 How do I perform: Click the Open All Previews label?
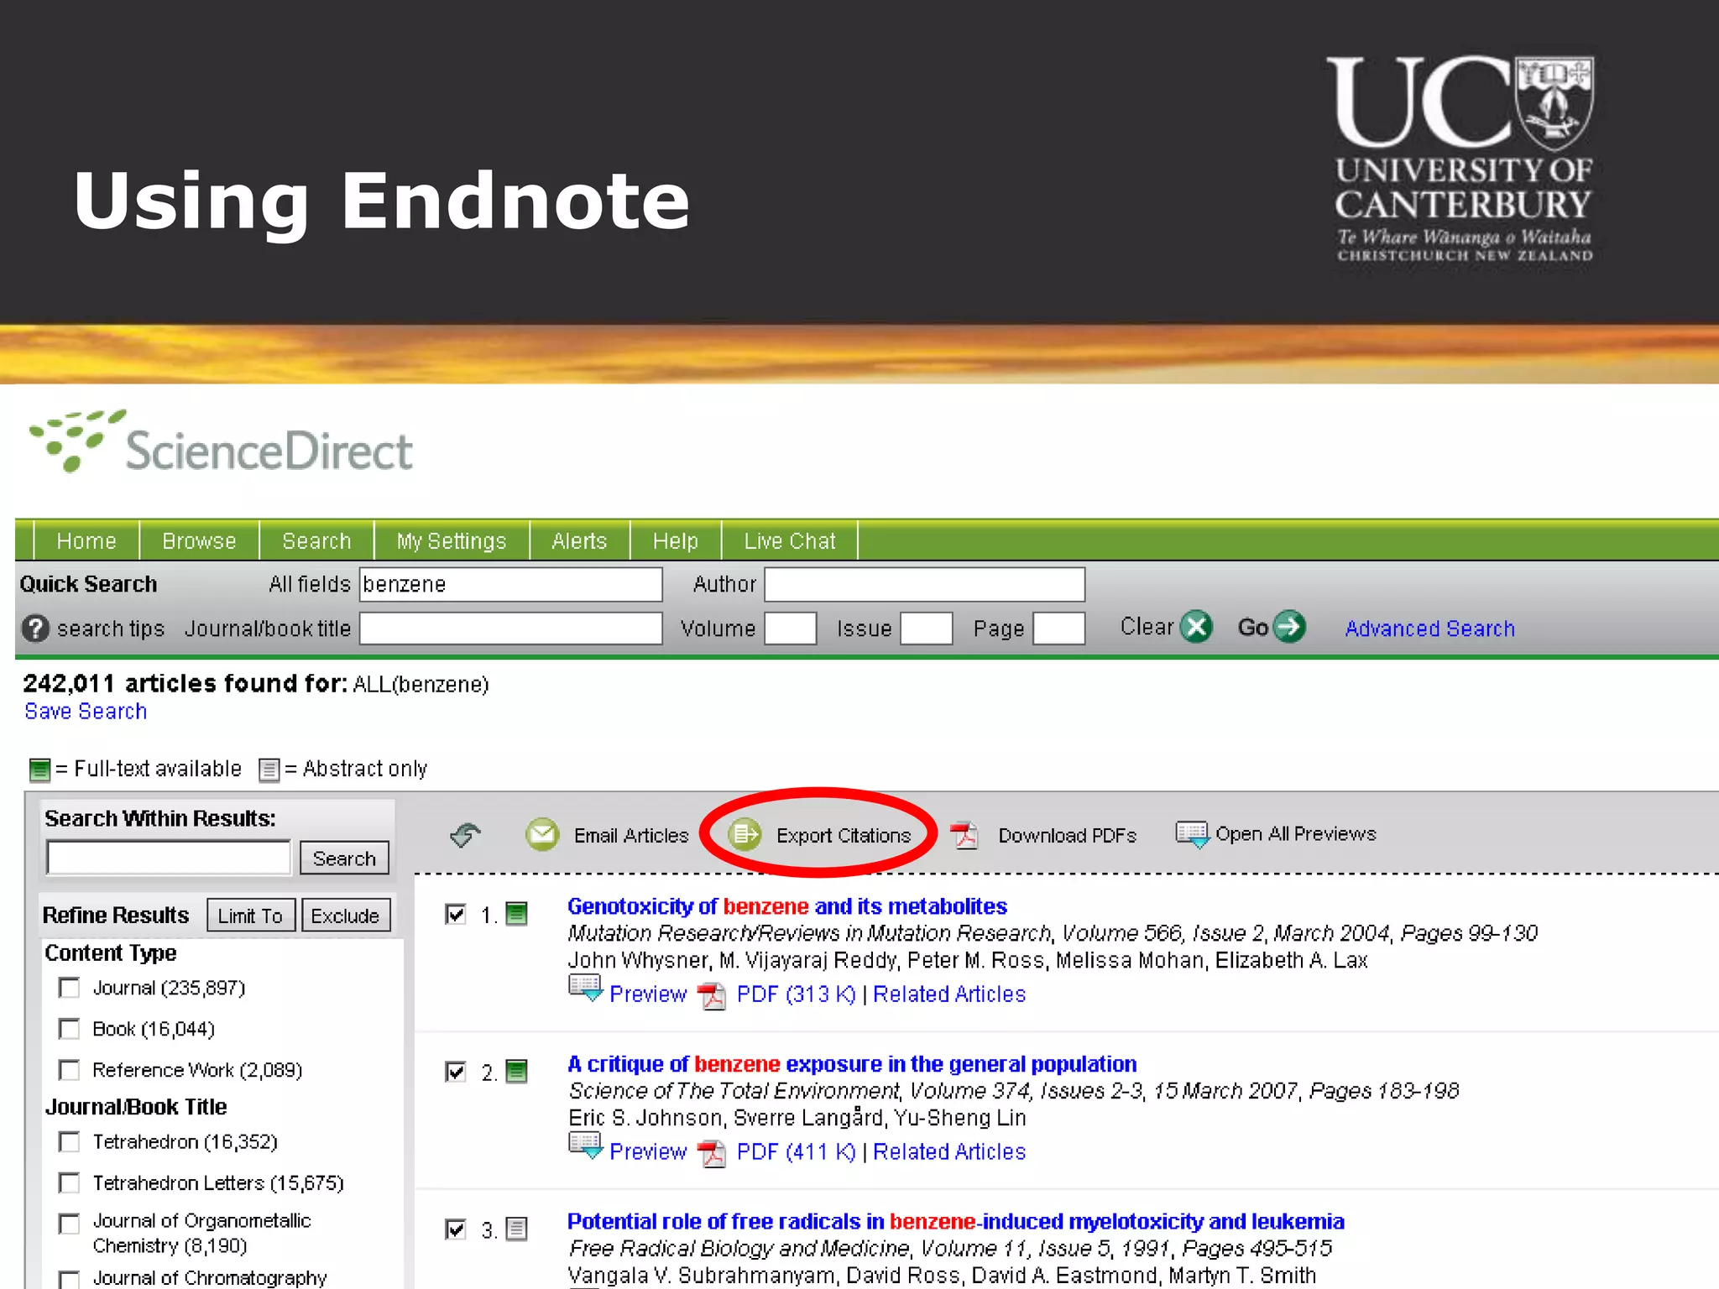pyautogui.click(x=1296, y=834)
